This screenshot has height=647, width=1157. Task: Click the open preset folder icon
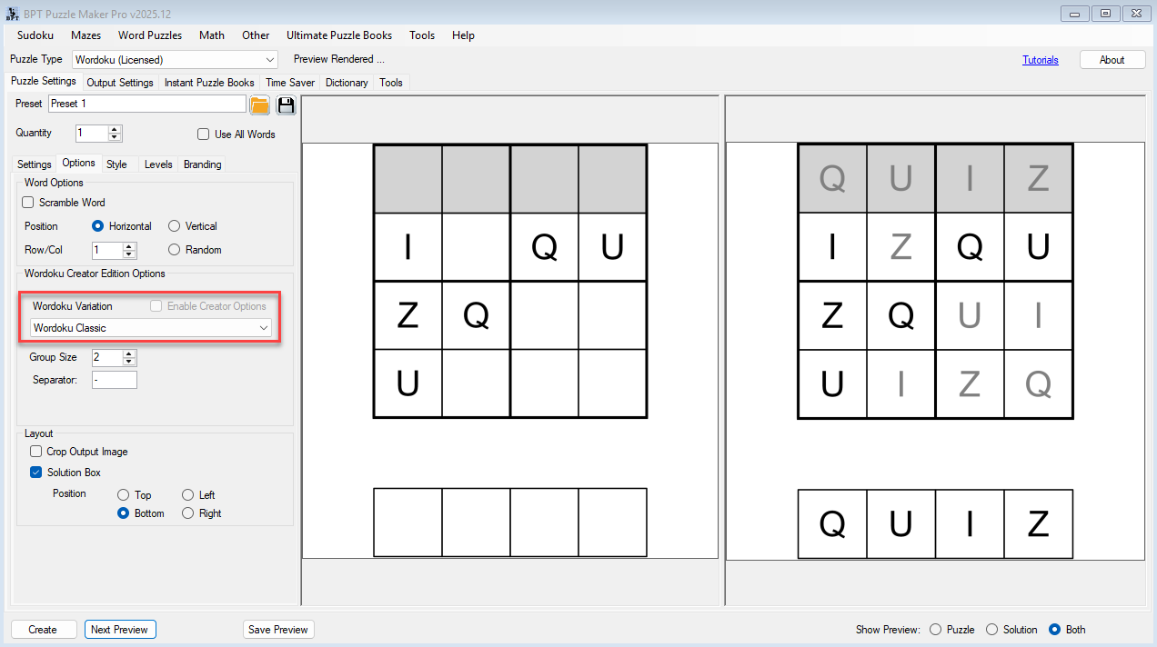[x=259, y=105]
